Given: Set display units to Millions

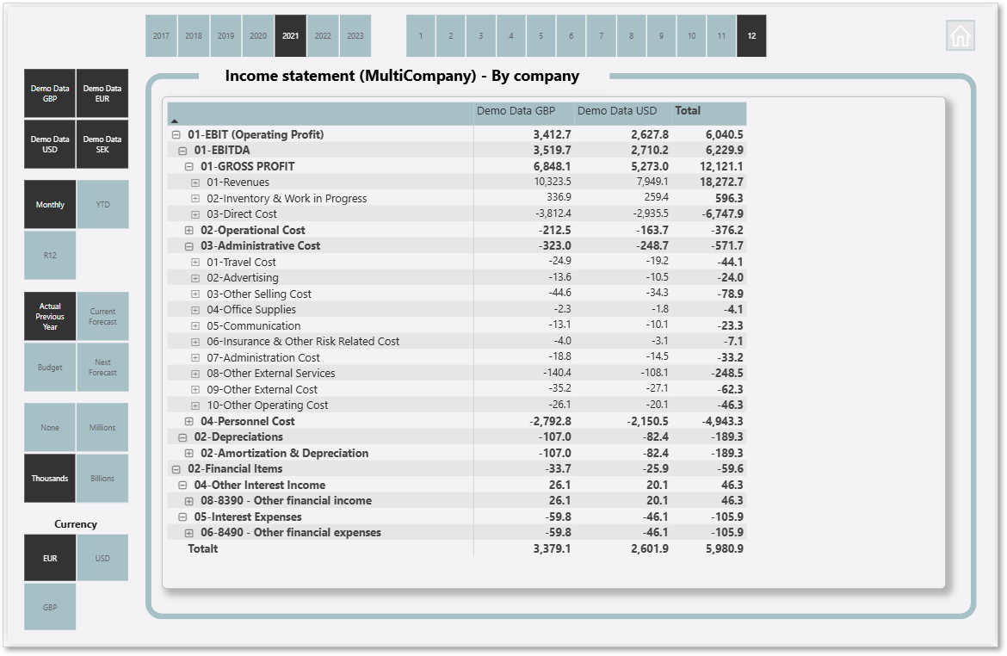Looking at the screenshot, I should tap(102, 427).
